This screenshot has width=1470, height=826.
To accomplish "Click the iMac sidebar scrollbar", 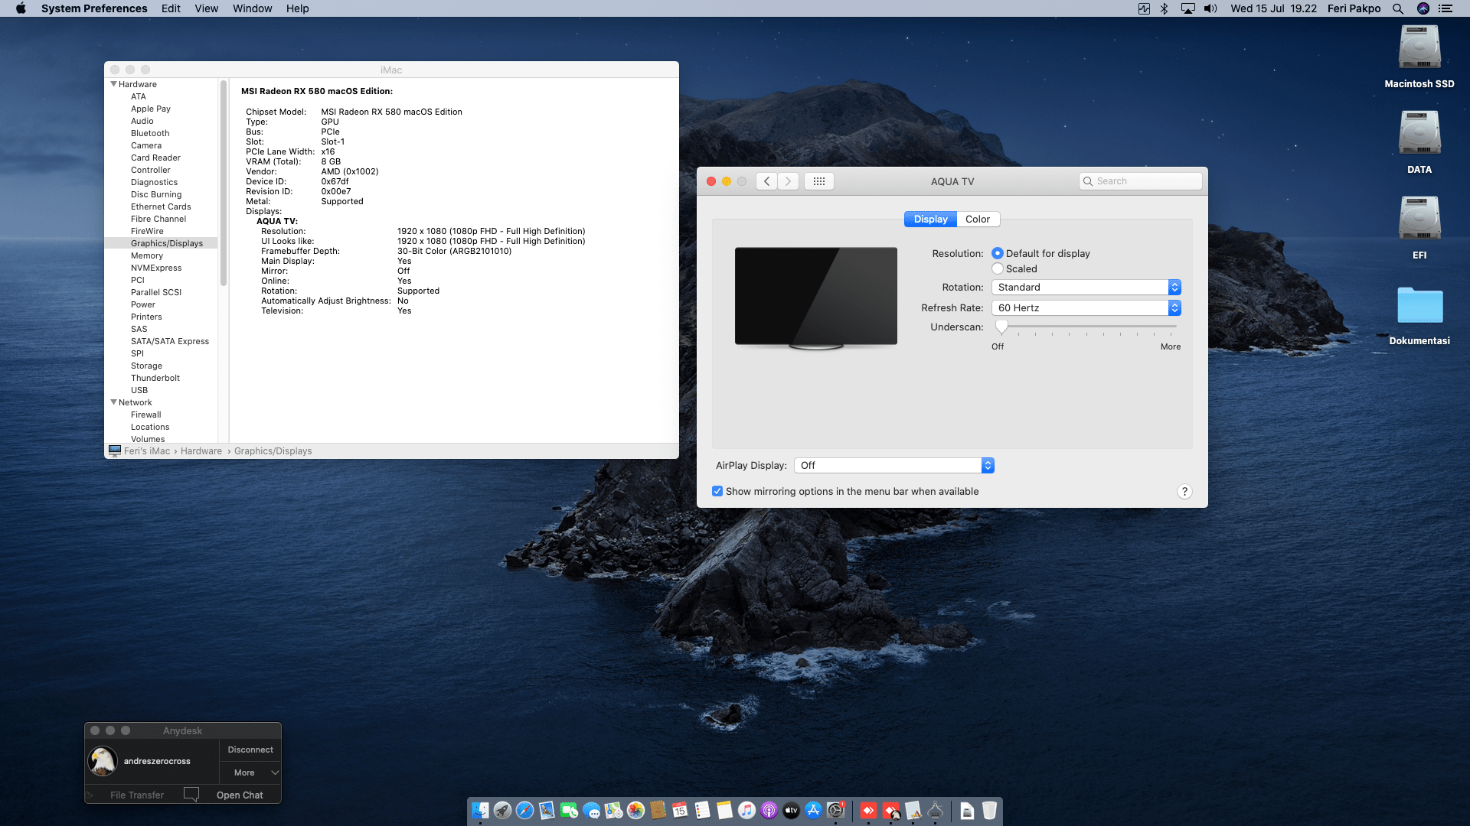I will [224, 183].
